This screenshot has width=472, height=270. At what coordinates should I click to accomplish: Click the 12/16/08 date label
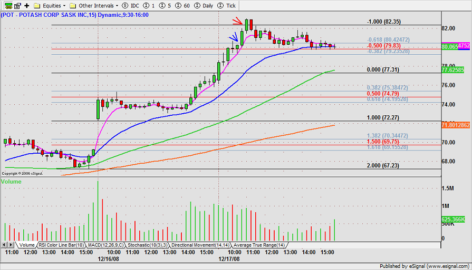tap(108, 258)
